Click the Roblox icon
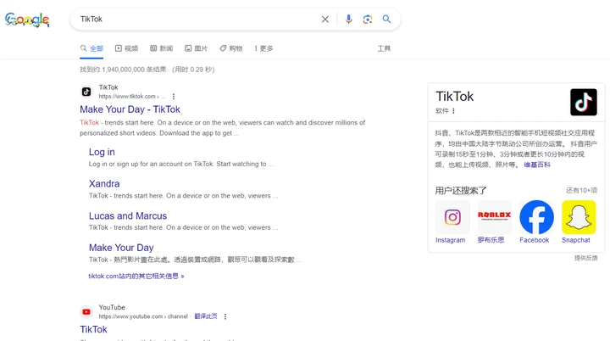Screen dimensions: 610x341 tap(495, 217)
